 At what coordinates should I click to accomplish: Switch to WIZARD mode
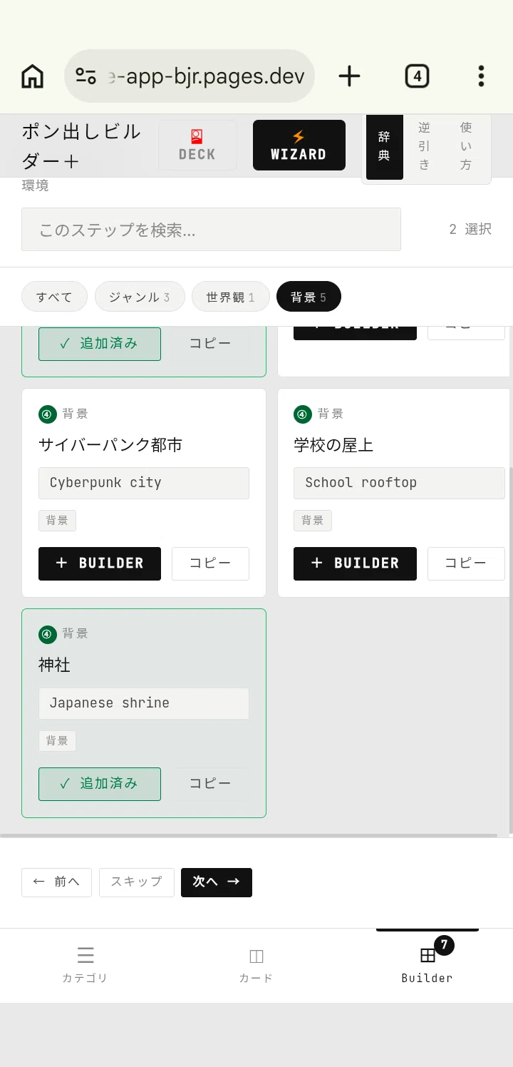299,145
